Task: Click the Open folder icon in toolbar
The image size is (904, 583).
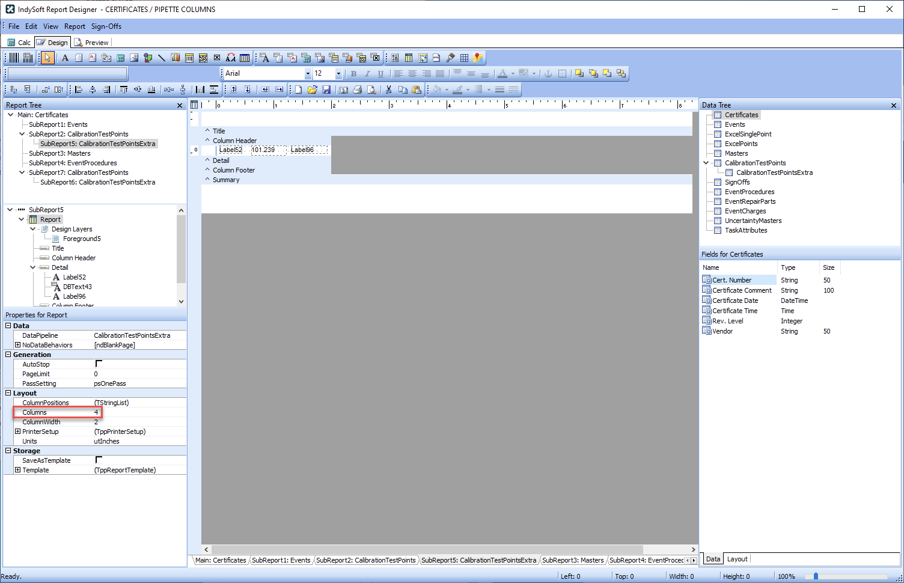Action: click(312, 90)
